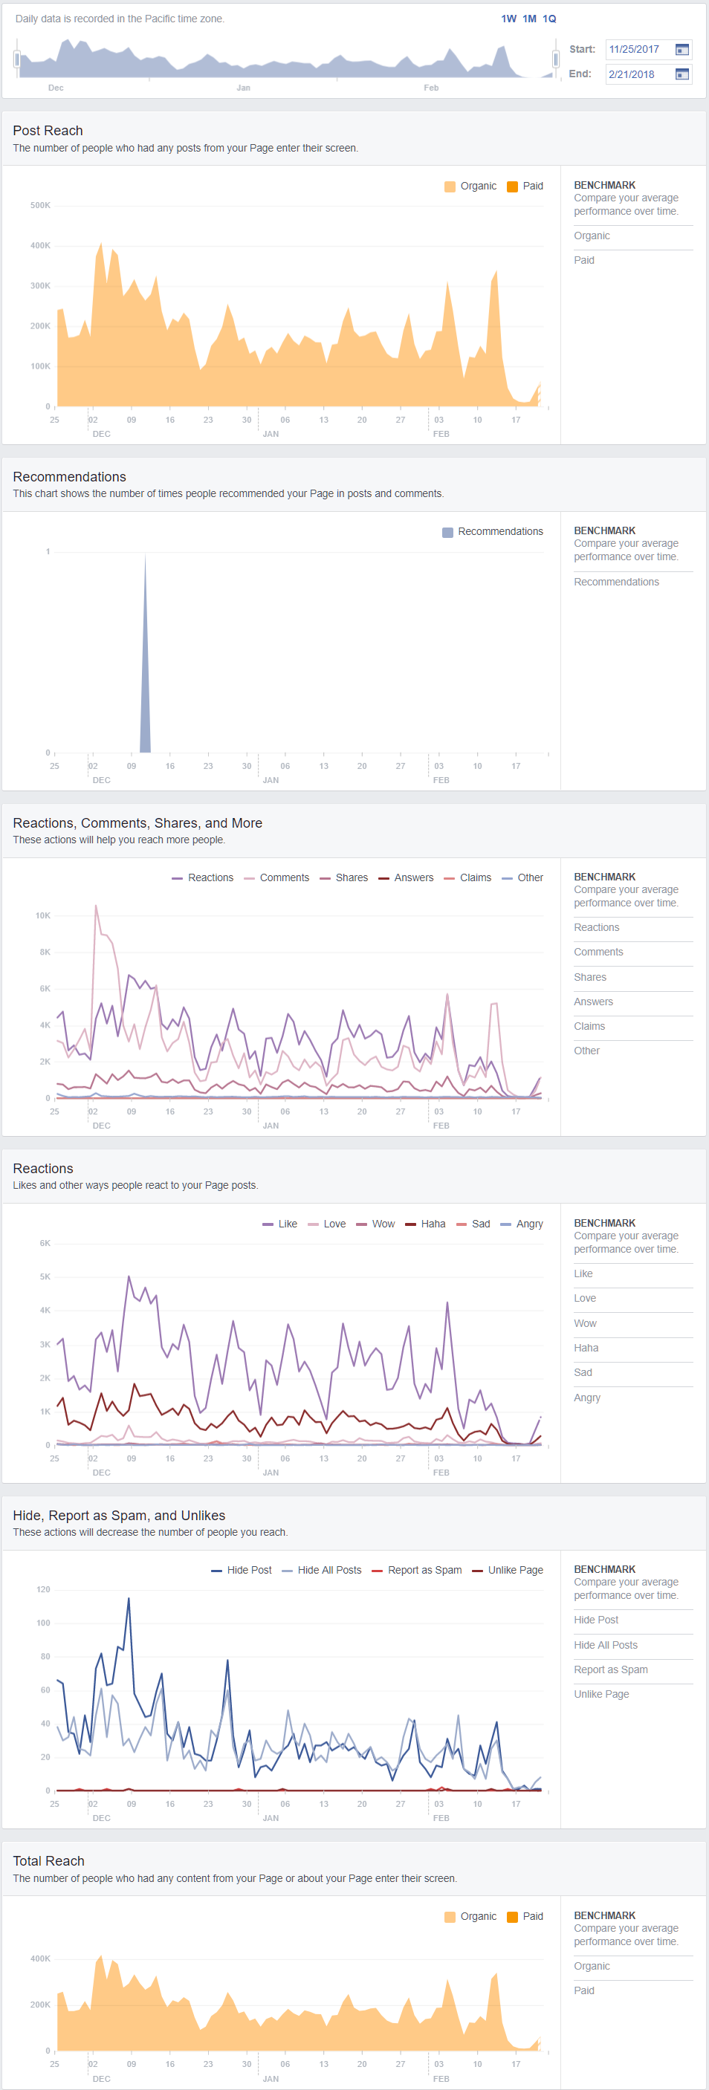Screen dimensions: 709x2090
Task: Click the Paid legend swatch in Total Reach
Action: coord(512,1916)
